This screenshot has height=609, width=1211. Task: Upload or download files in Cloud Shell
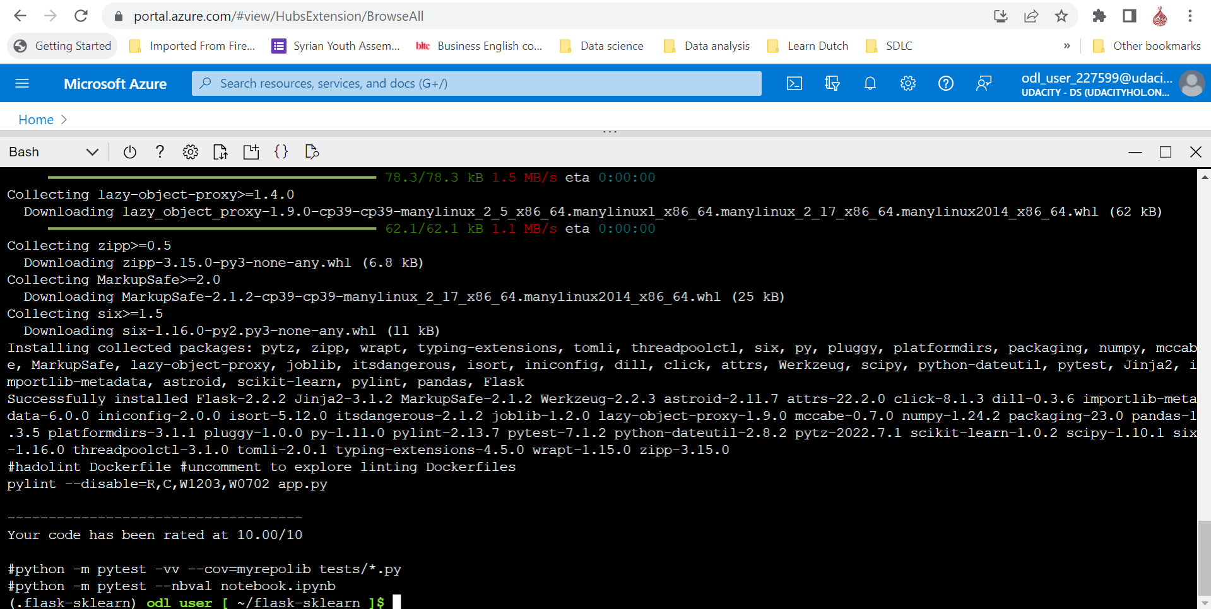220,152
